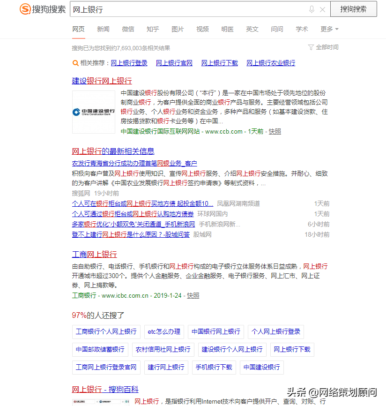Clear the search box with X icon
Image resolution: width=386 pixels, height=406 pixels.
322,9
